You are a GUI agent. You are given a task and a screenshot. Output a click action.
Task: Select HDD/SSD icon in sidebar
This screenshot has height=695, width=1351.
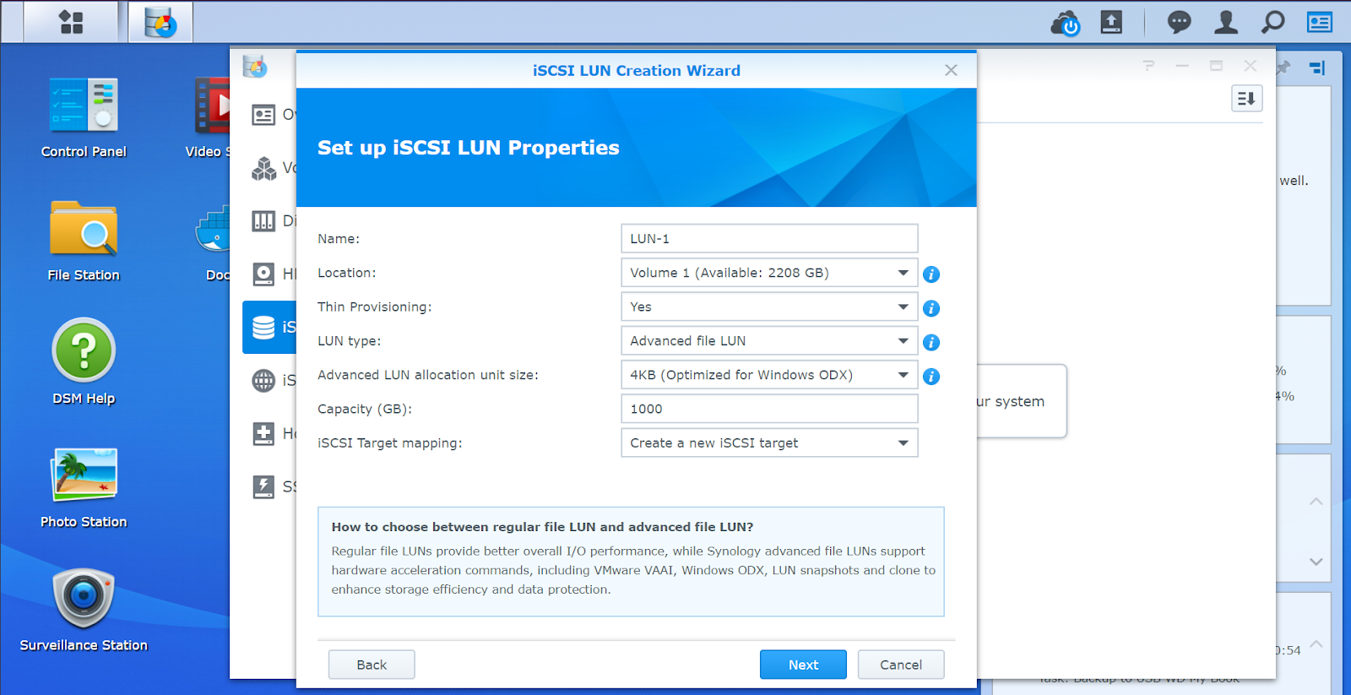pos(264,274)
